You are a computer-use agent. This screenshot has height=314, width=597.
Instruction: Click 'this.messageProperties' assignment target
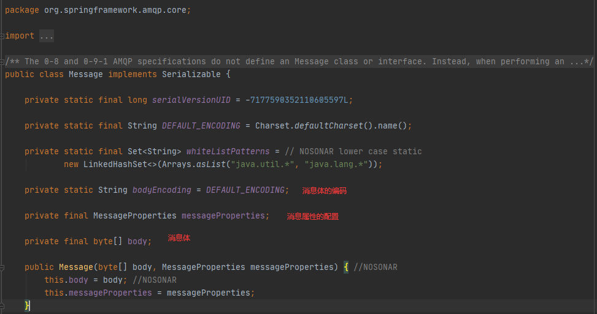point(98,293)
